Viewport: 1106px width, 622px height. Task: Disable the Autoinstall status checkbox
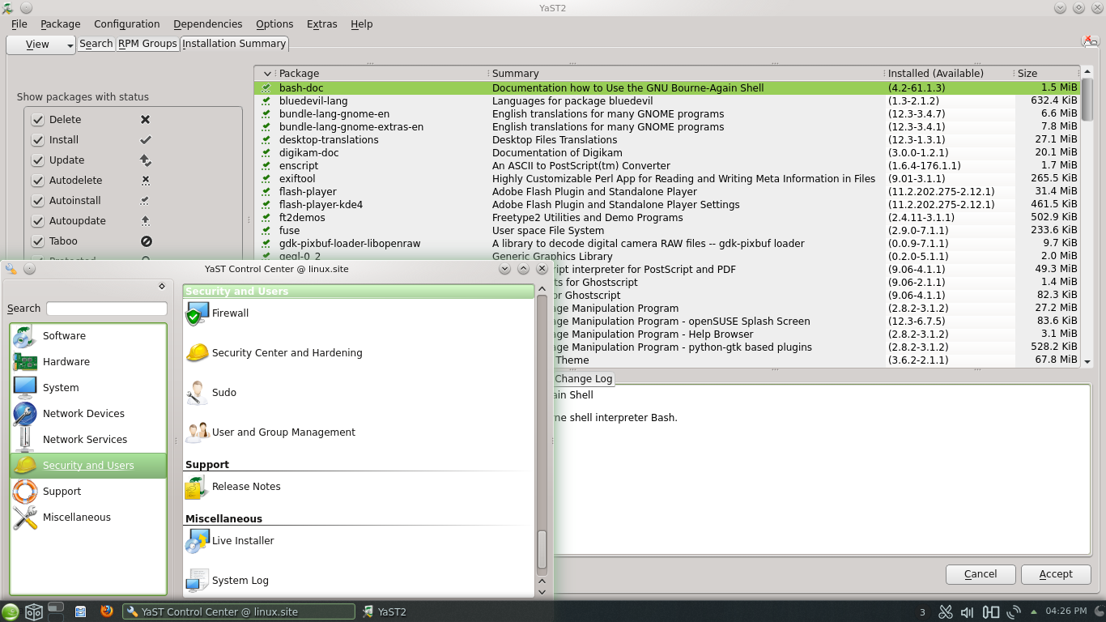click(x=37, y=201)
